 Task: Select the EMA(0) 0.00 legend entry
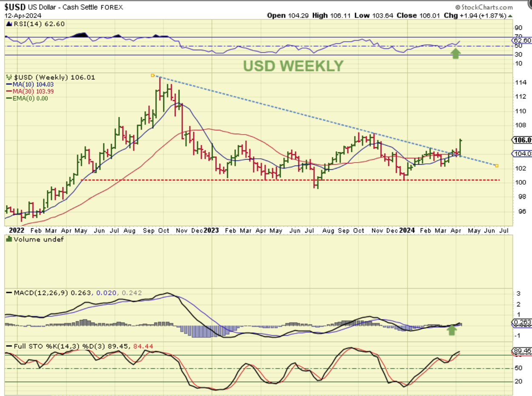[x=26, y=98]
